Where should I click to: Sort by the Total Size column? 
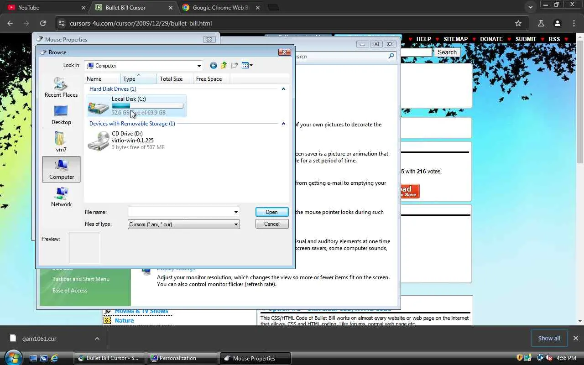175,79
